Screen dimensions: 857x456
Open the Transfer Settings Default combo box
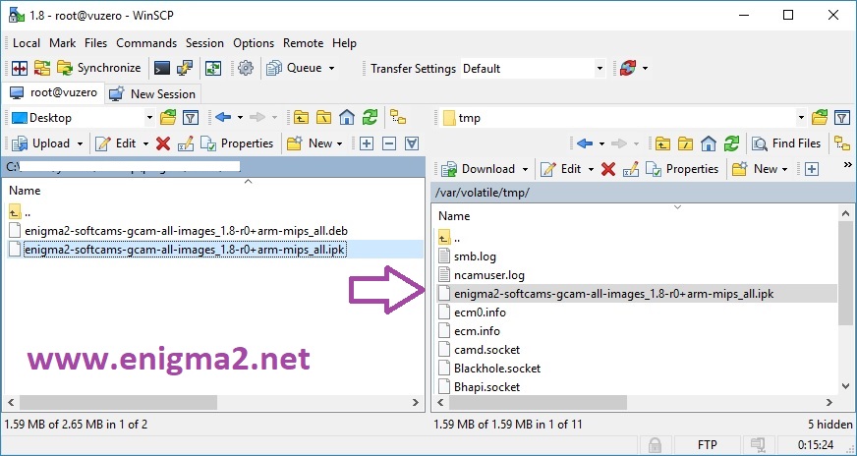[533, 69]
